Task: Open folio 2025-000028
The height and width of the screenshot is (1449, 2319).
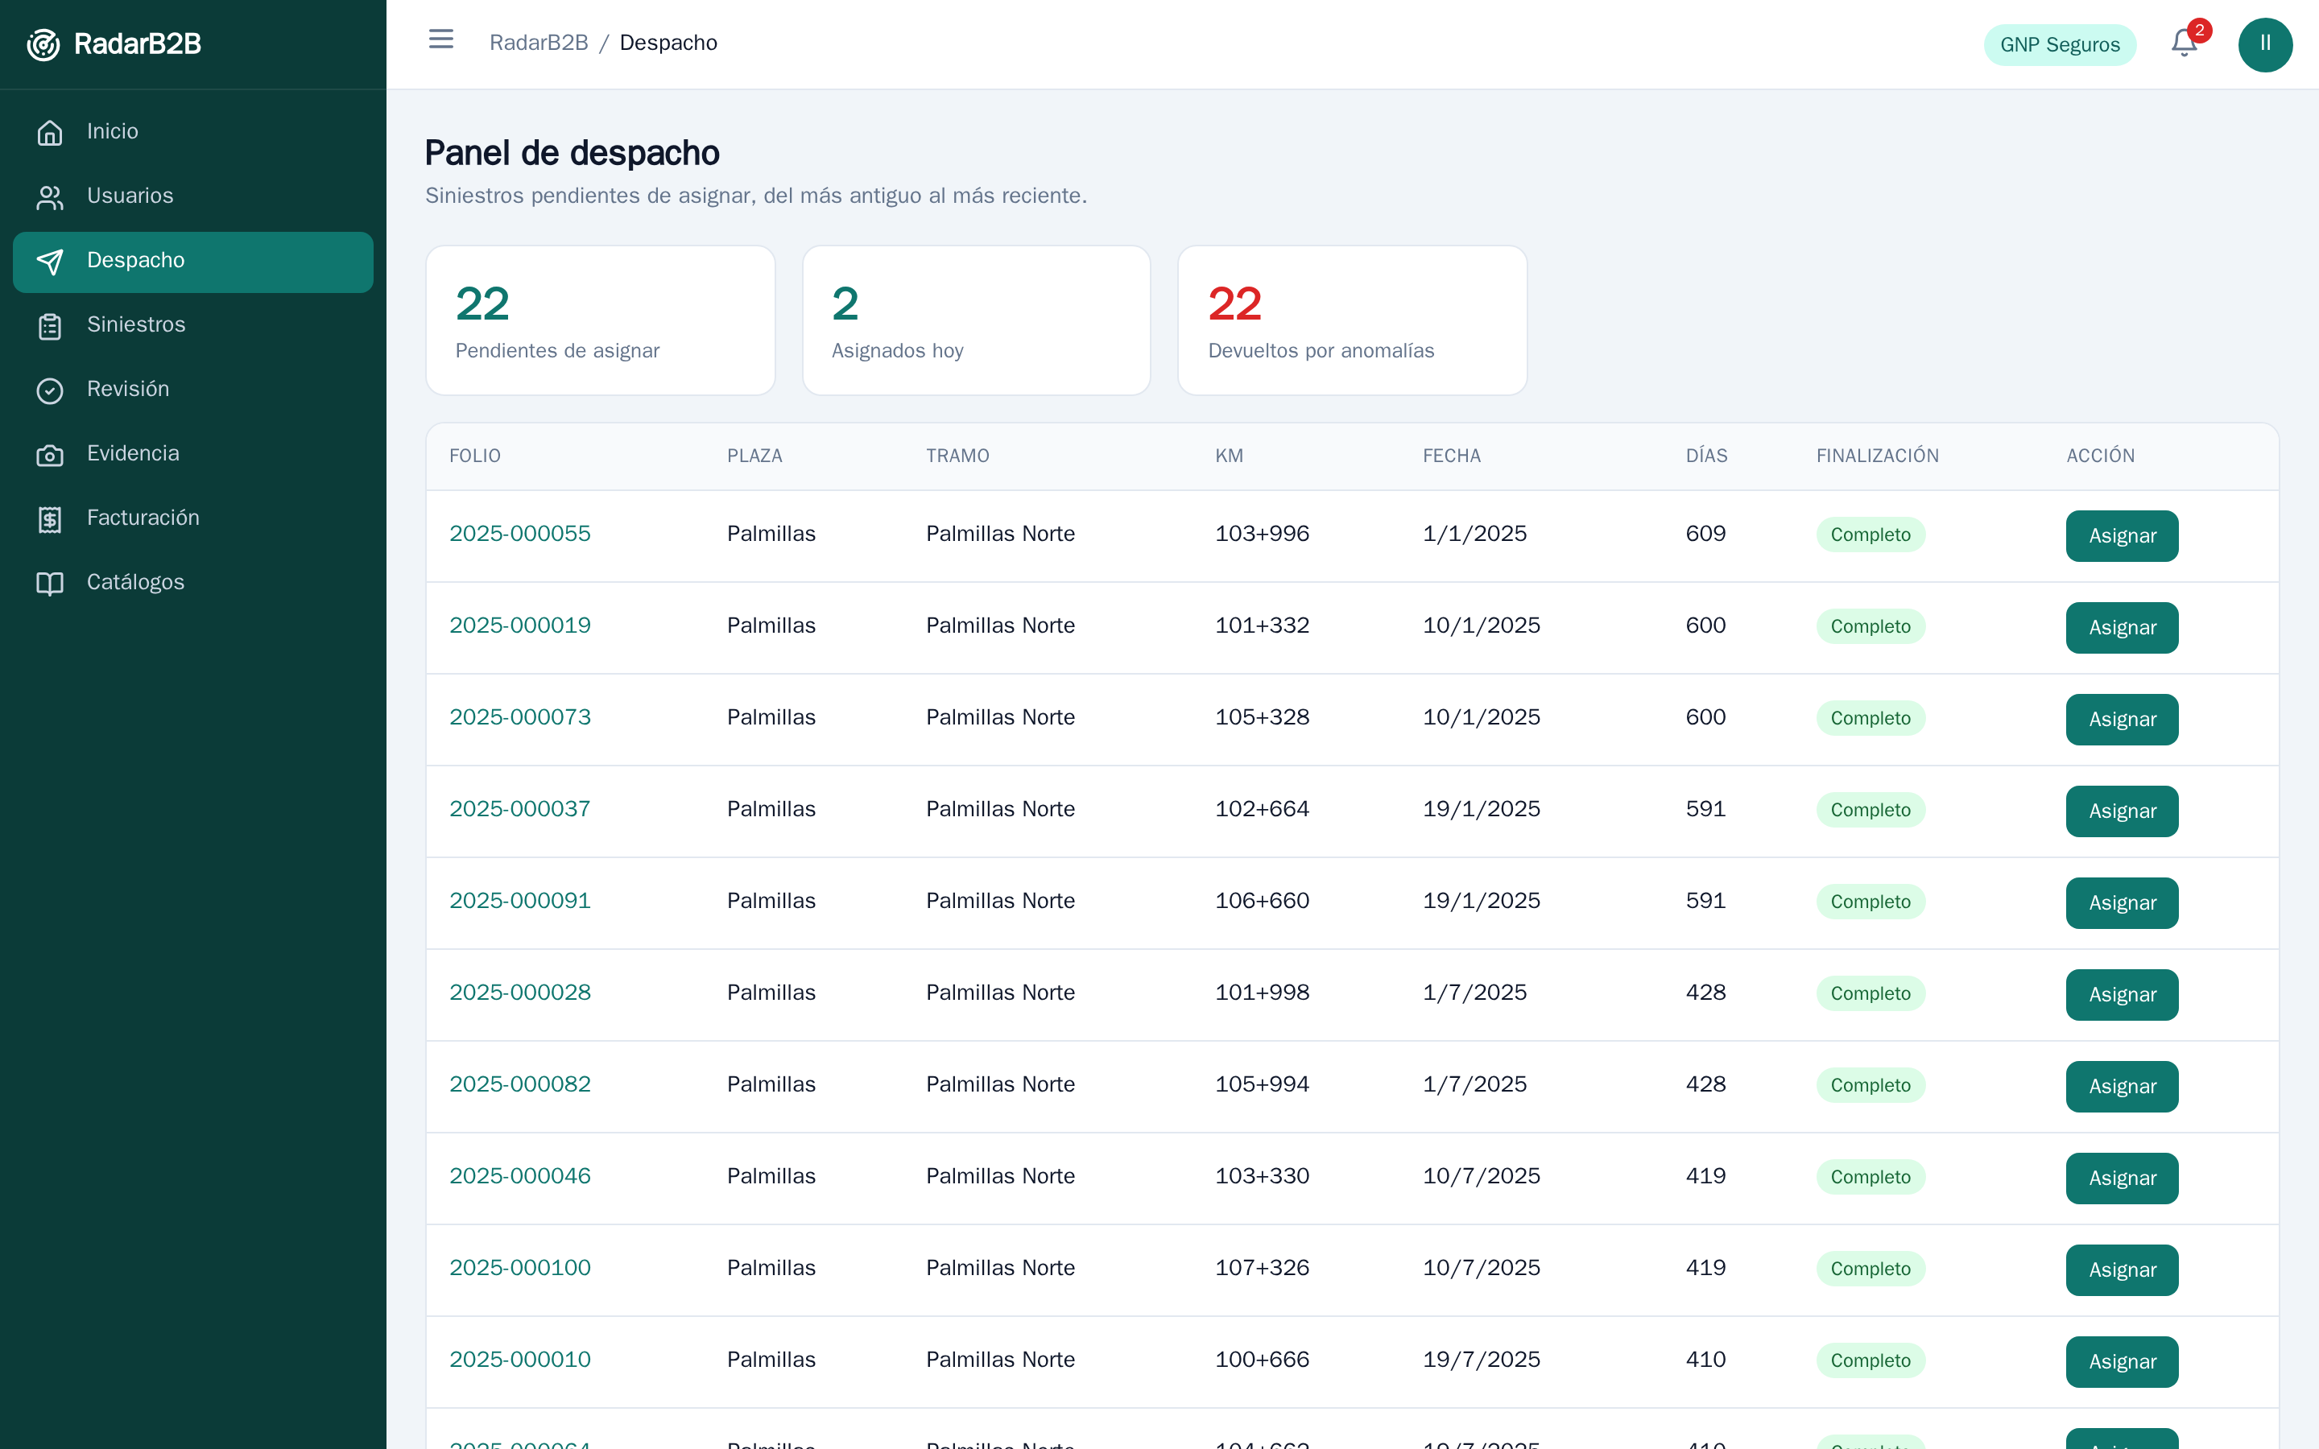Action: point(519,993)
